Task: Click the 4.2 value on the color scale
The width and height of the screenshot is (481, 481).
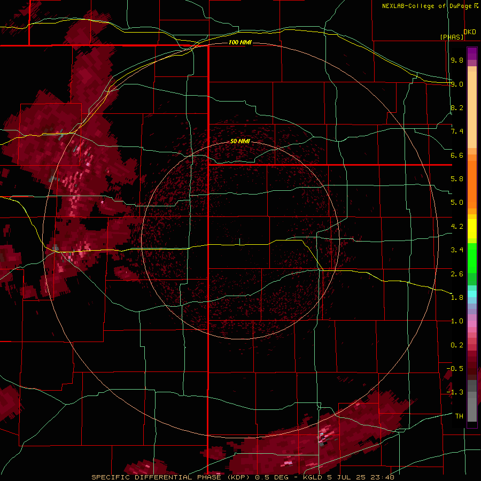Action: click(x=457, y=227)
